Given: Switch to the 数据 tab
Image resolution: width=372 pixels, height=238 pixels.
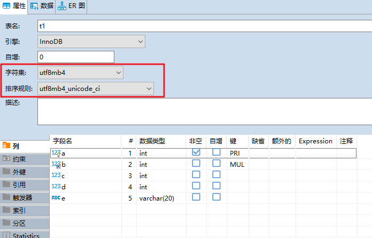Looking at the screenshot, I should point(42,6).
